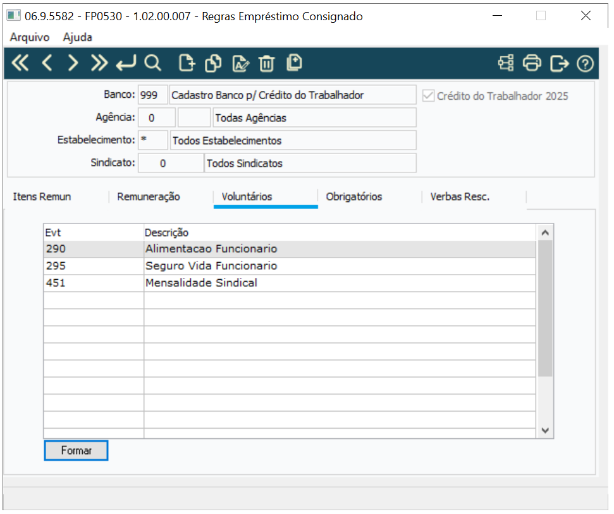Image resolution: width=614 pixels, height=514 pixels.
Task: Click the Todas Agências description field
Action: (x=314, y=117)
